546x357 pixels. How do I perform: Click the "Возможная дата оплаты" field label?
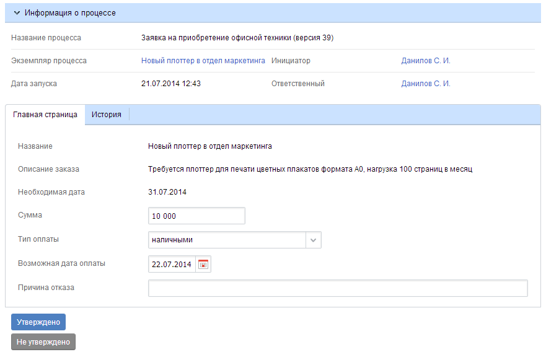coord(62,263)
